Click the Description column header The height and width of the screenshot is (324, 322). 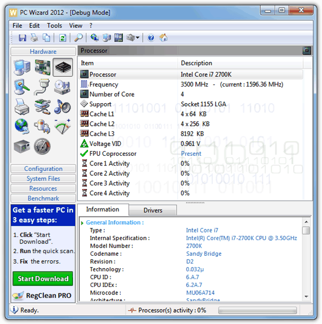(x=240, y=63)
